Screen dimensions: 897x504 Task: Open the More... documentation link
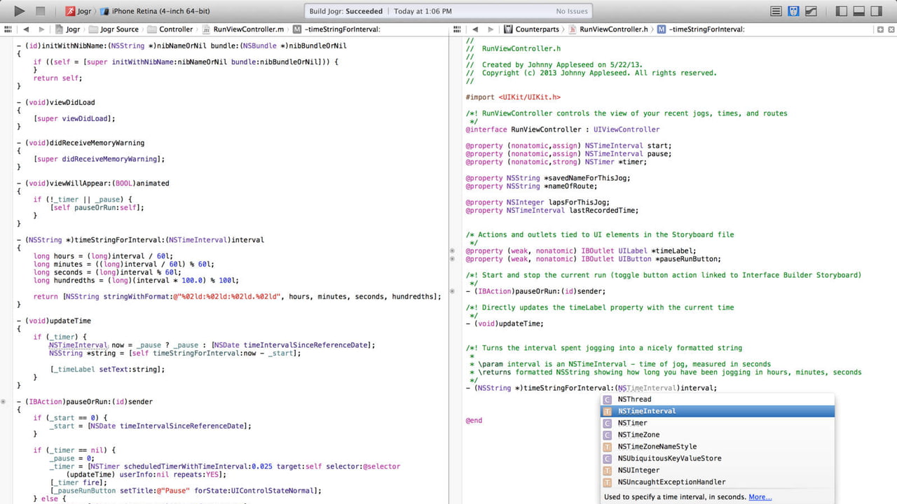(x=760, y=497)
